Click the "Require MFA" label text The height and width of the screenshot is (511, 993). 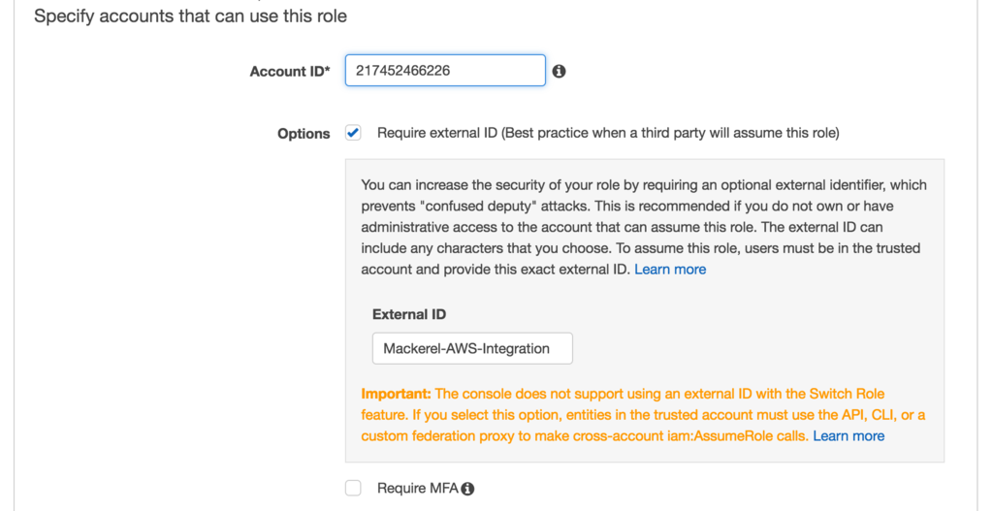(x=417, y=489)
